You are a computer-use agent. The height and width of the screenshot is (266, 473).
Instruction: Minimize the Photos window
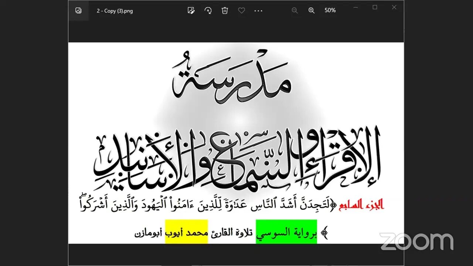[356, 7]
